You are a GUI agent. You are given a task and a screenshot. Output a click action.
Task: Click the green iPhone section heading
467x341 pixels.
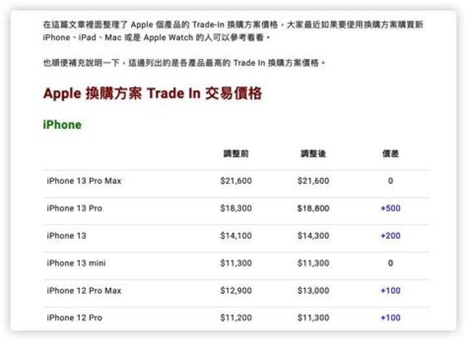62,125
